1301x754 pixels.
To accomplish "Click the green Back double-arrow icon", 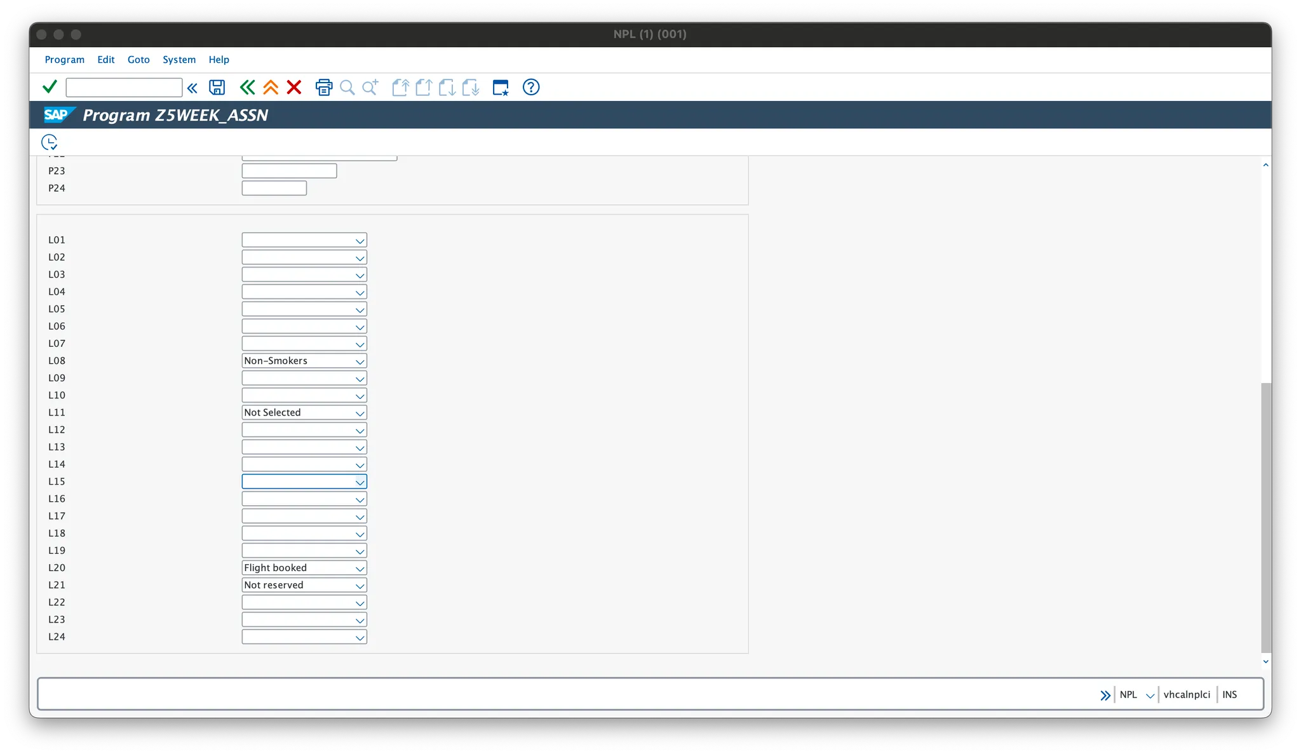I will pyautogui.click(x=247, y=87).
